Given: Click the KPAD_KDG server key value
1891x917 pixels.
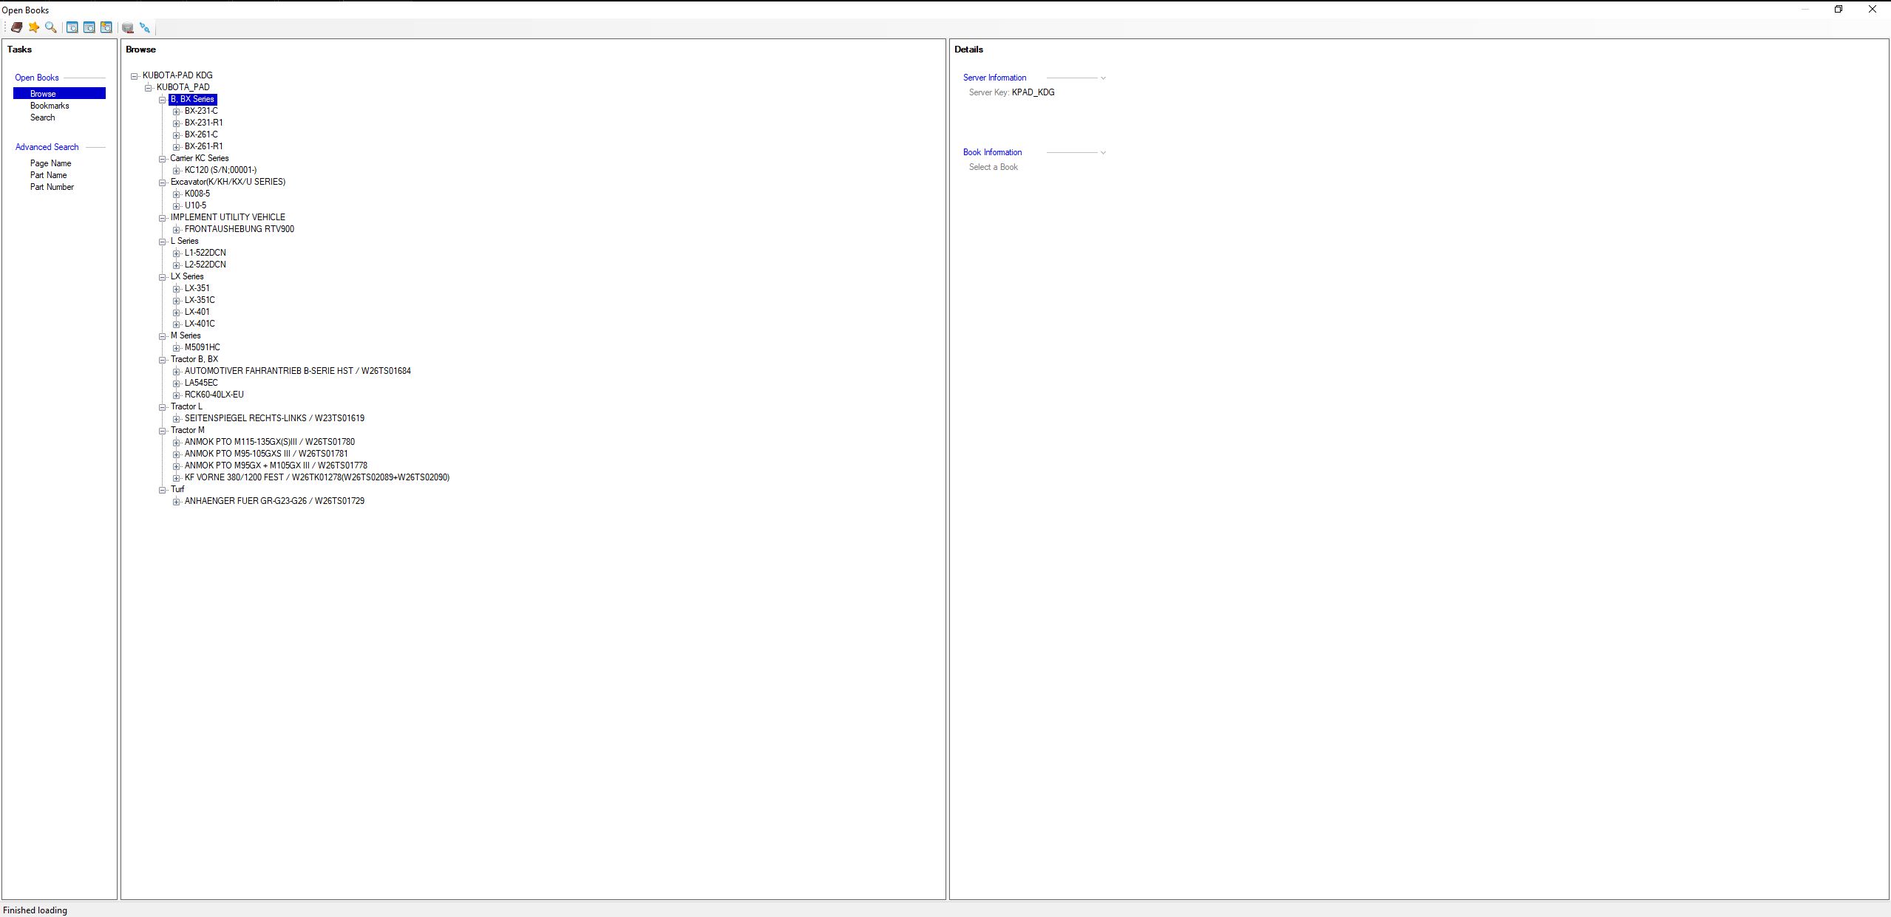Looking at the screenshot, I should (x=1033, y=92).
